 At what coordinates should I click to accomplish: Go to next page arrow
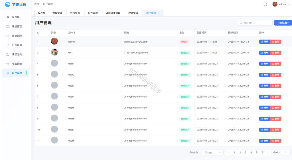[268, 152]
